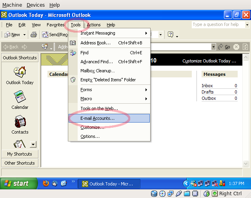The width and height of the screenshot is (251, 198).
Task: Select Advanced Find menu entry
Action: click(x=109, y=62)
